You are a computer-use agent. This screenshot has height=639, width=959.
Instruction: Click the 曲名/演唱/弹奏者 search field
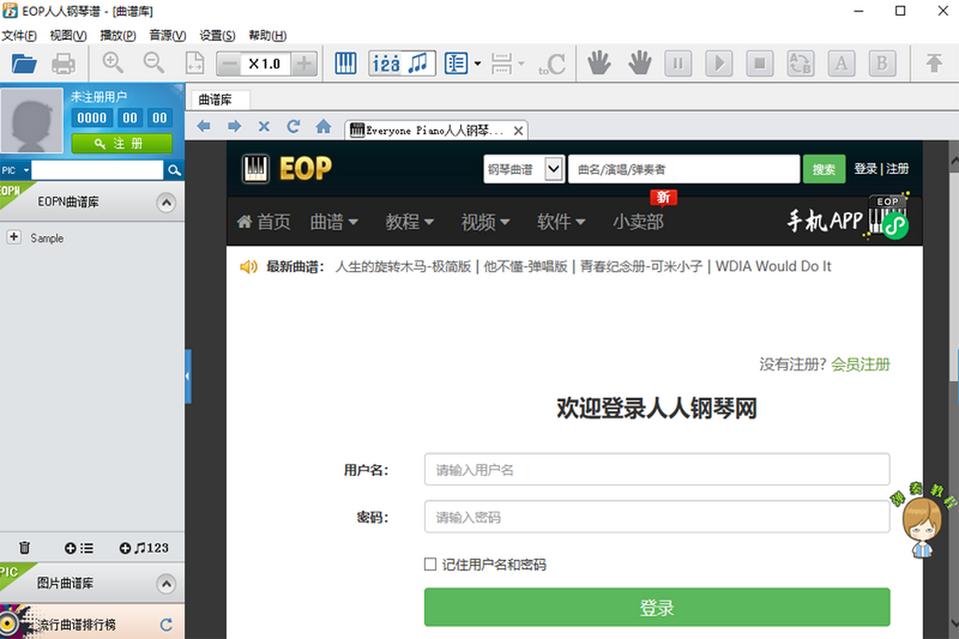(x=684, y=169)
